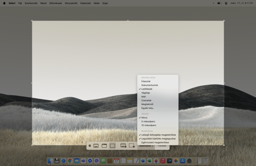Open Reminders from the Dock

pyautogui.click(x=123, y=161)
